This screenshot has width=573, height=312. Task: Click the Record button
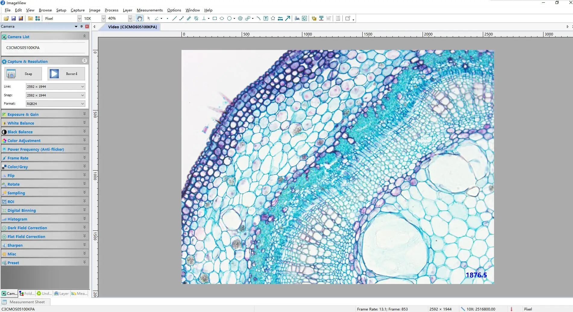[66, 74]
